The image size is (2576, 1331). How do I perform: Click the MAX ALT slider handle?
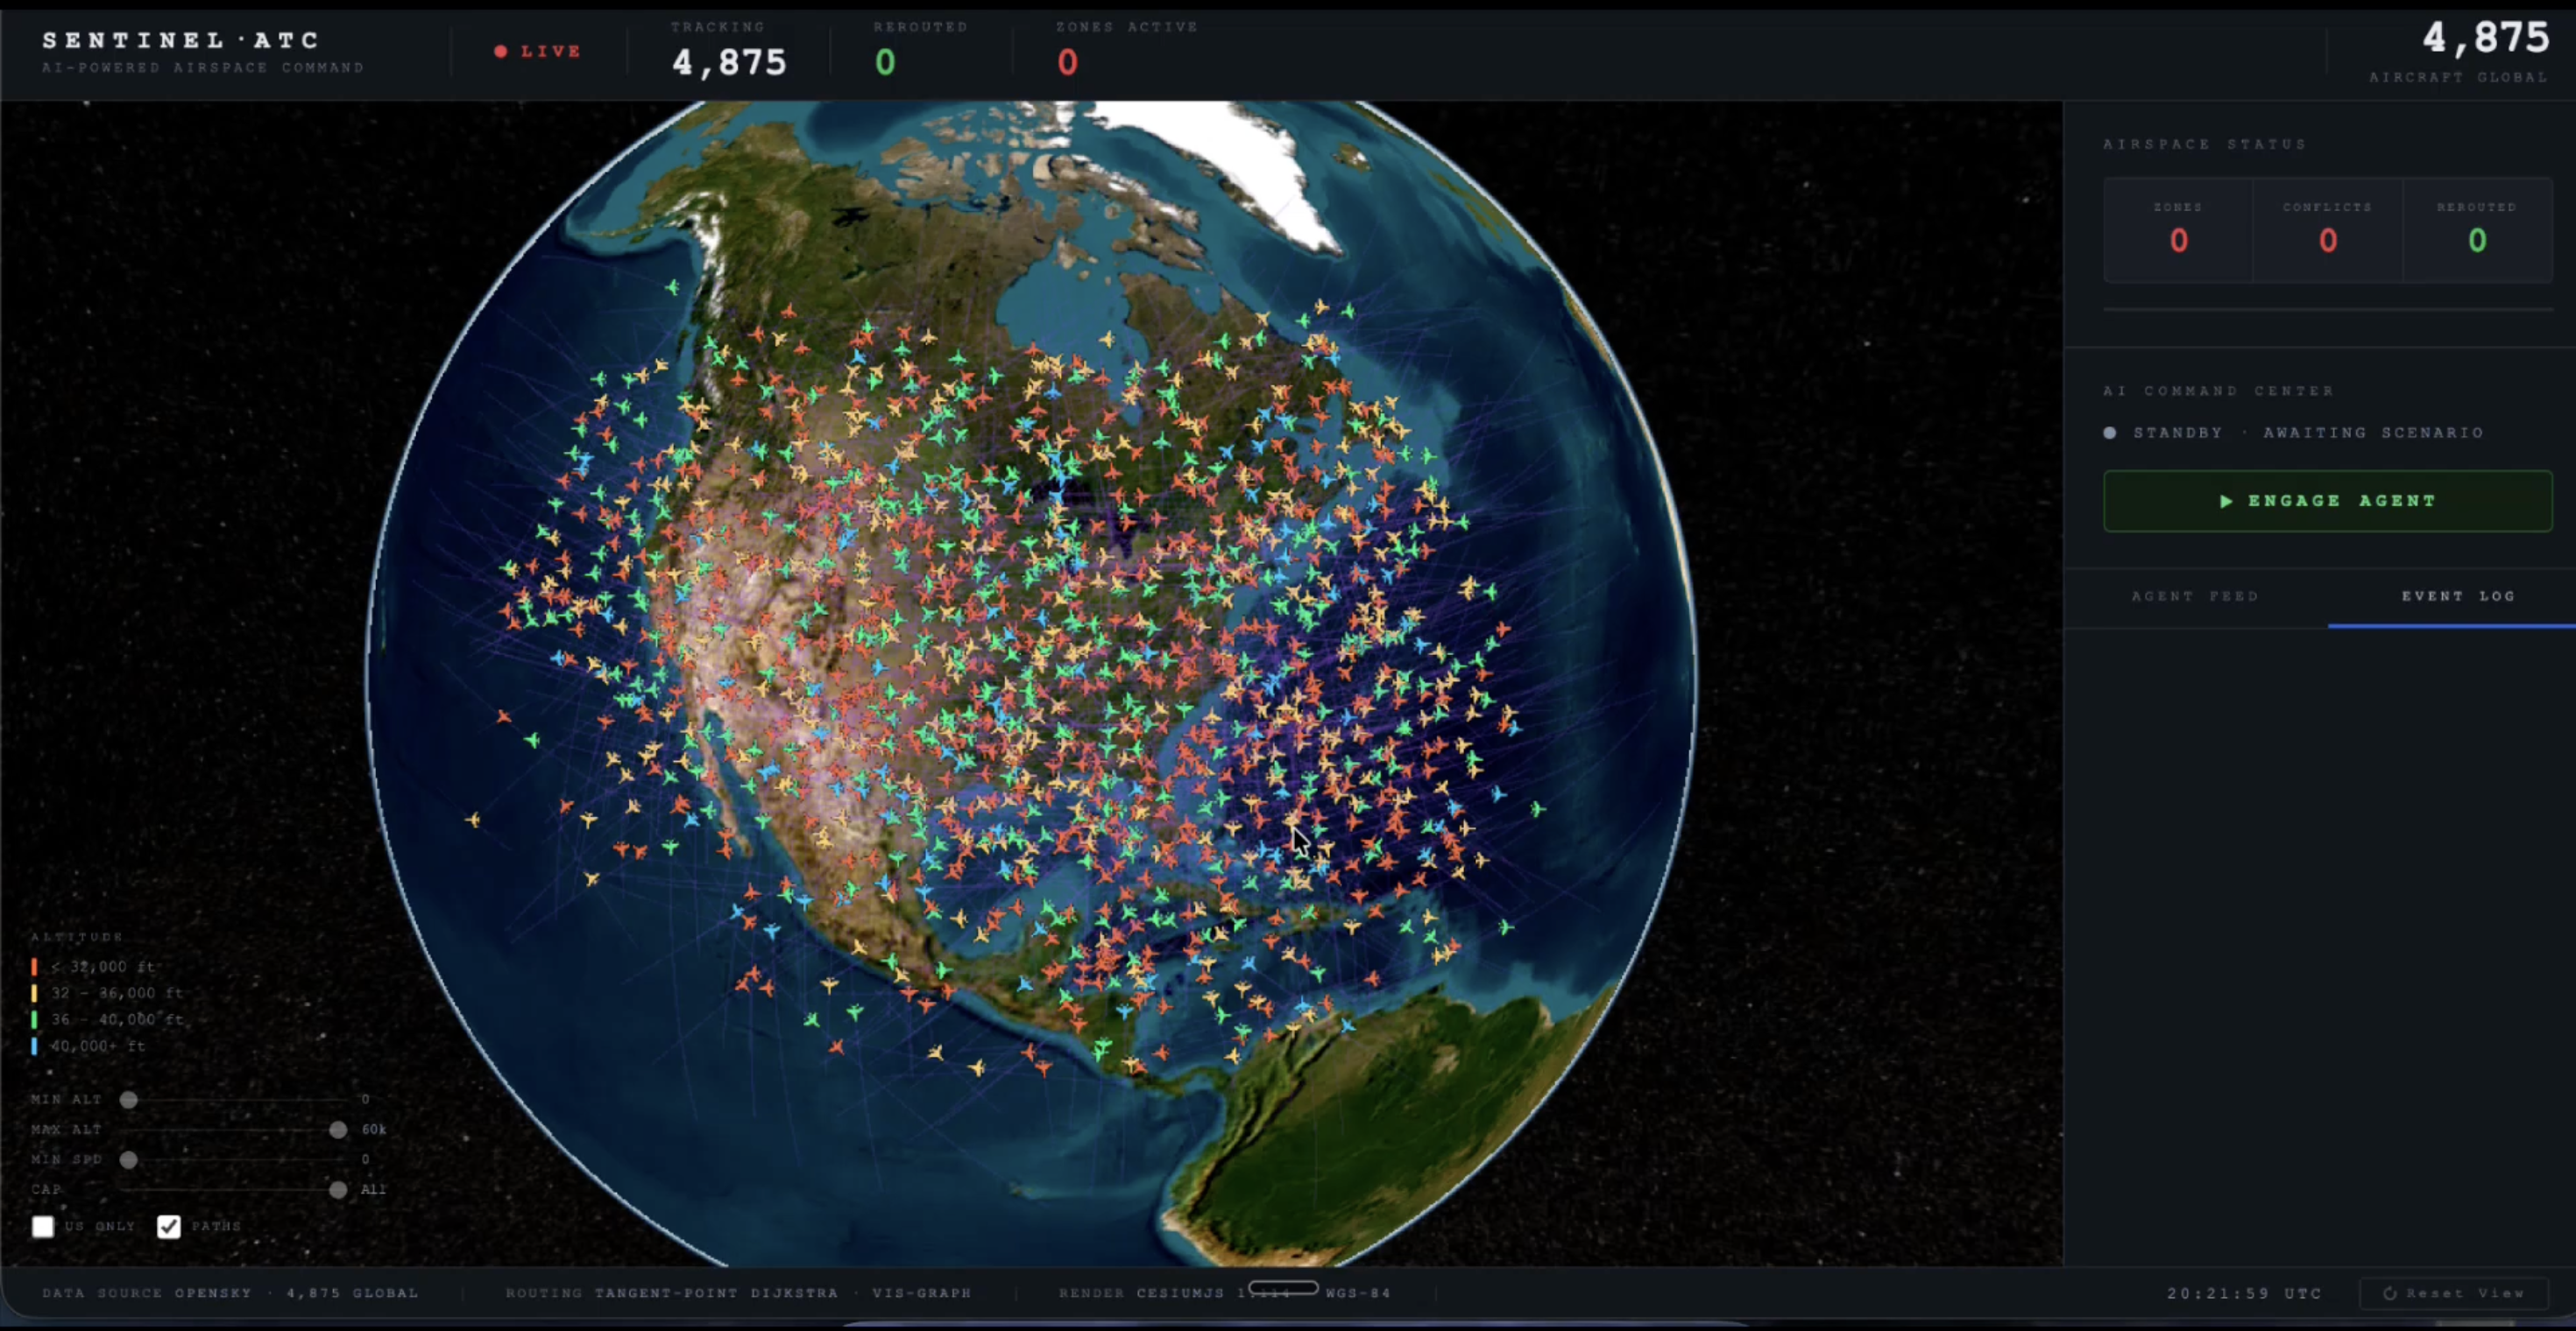[x=338, y=1130]
